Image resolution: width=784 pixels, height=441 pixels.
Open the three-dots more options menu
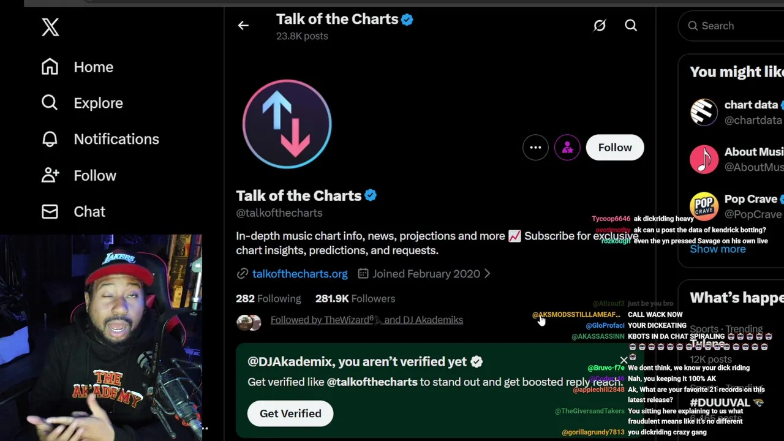click(x=535, y=148)
